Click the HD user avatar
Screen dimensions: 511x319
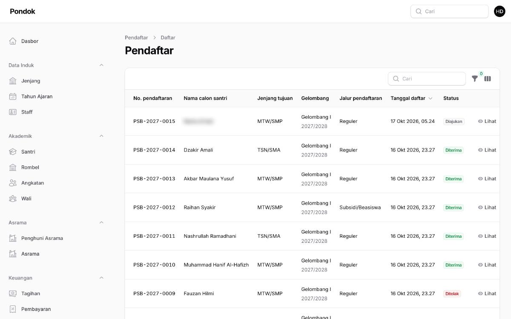click(500, 11)
